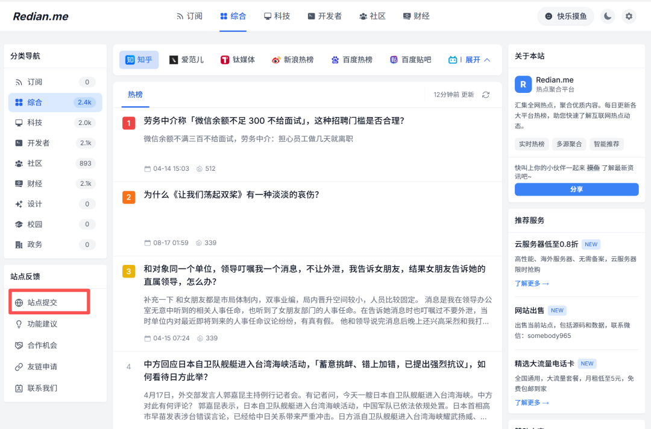Open 政务 sidebar category

click(55, 244)
